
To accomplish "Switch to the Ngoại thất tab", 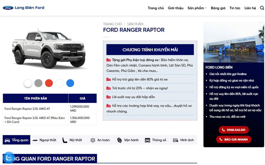I will click(44, 140).
